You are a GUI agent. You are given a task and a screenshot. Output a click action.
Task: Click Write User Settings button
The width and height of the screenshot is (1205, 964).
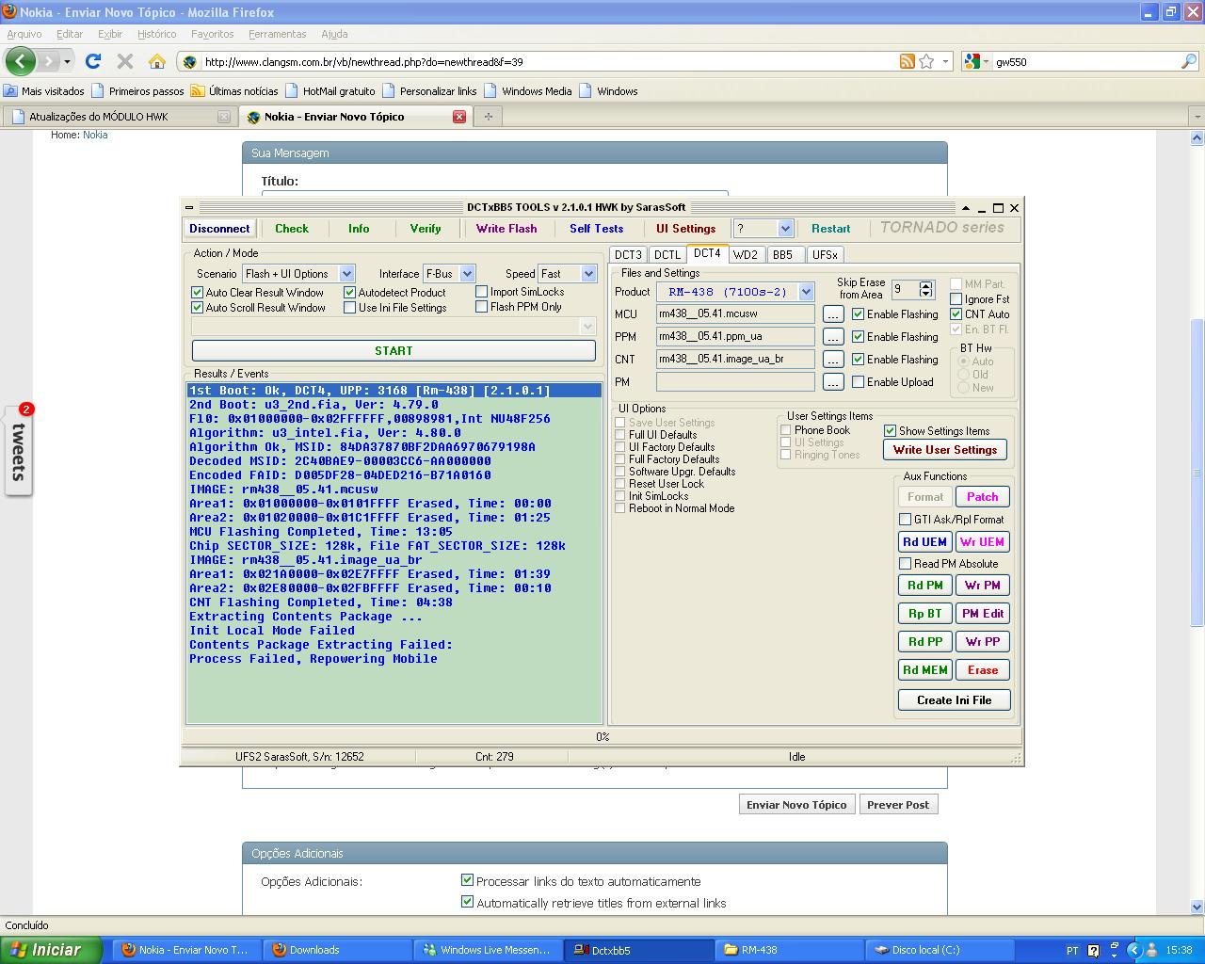click(x=945, y=450)
